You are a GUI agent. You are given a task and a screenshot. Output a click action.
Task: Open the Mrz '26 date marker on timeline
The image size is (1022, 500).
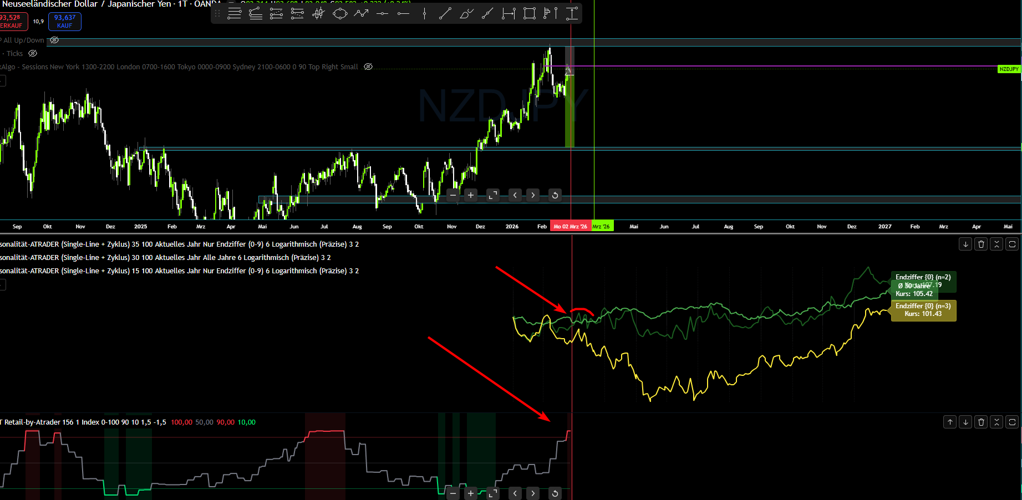tap(602, 226)
